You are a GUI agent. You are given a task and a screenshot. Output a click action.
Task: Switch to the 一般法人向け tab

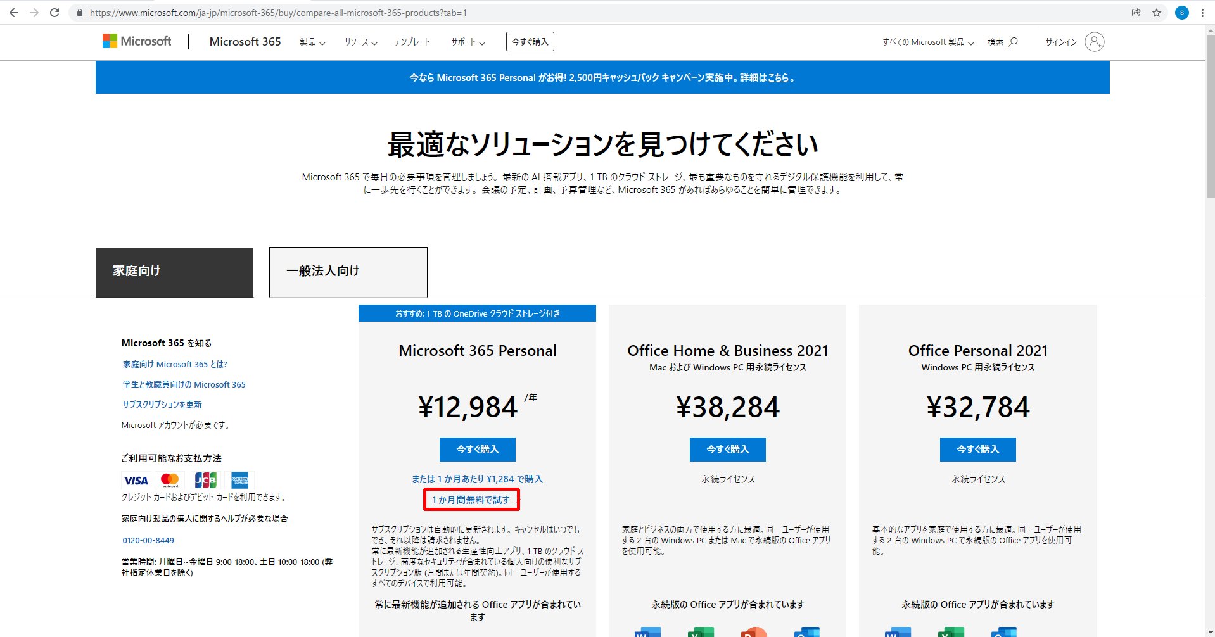pyautogui.click(x=348, y=272)
